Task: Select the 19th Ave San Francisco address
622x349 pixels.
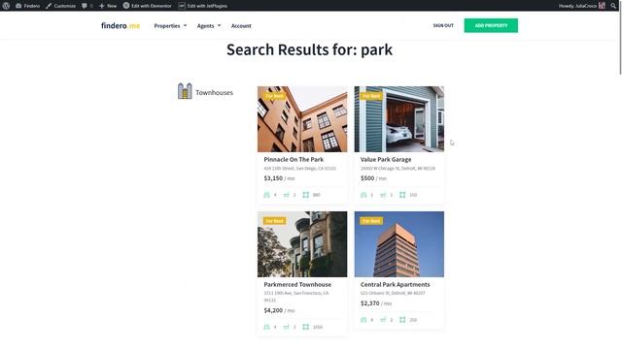Action: tap(296, 297)
